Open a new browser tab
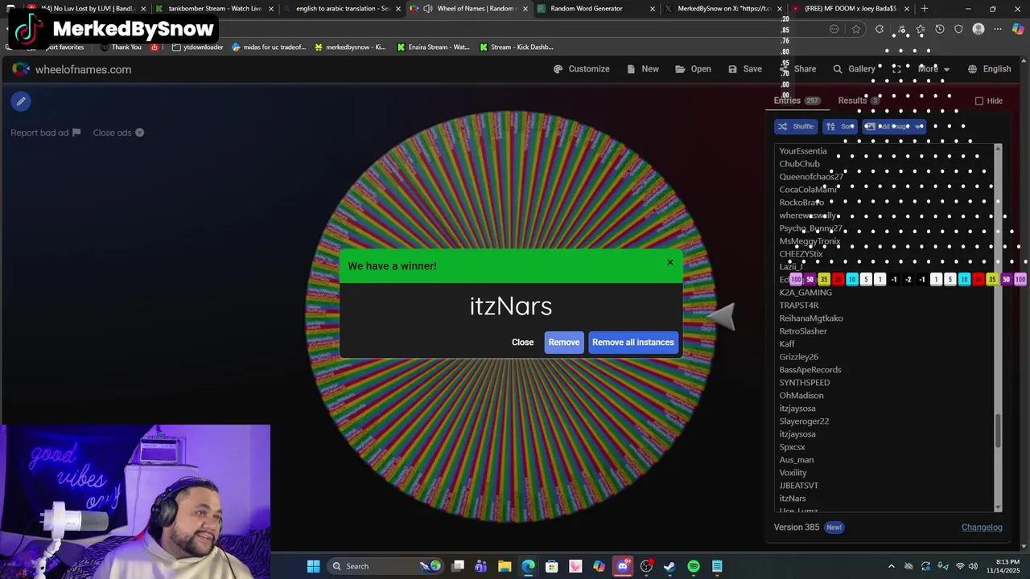 tap(924, 9)
